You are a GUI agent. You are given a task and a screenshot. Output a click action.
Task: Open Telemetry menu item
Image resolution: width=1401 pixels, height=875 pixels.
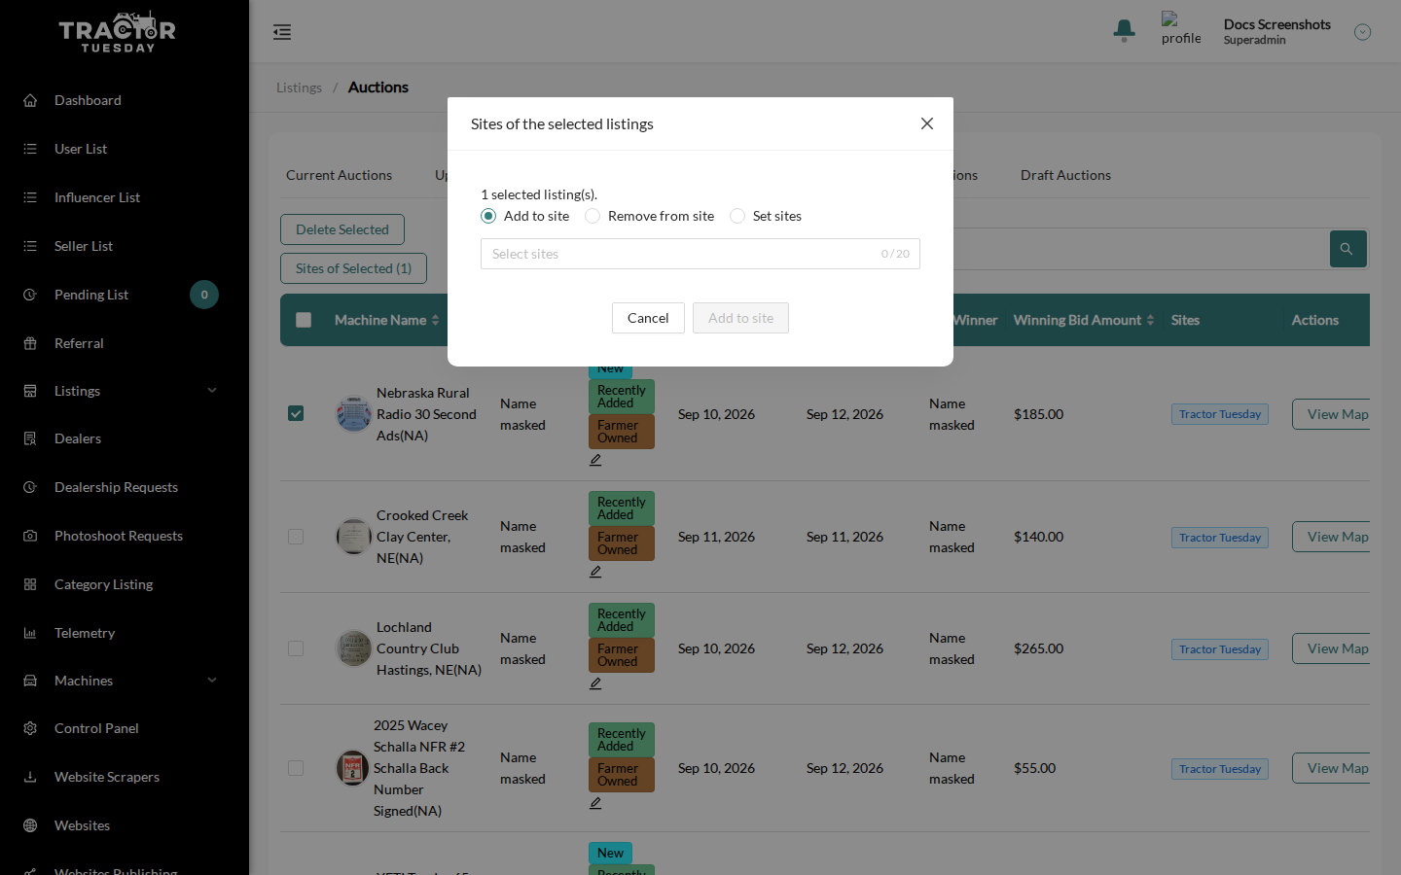(85, 633)
